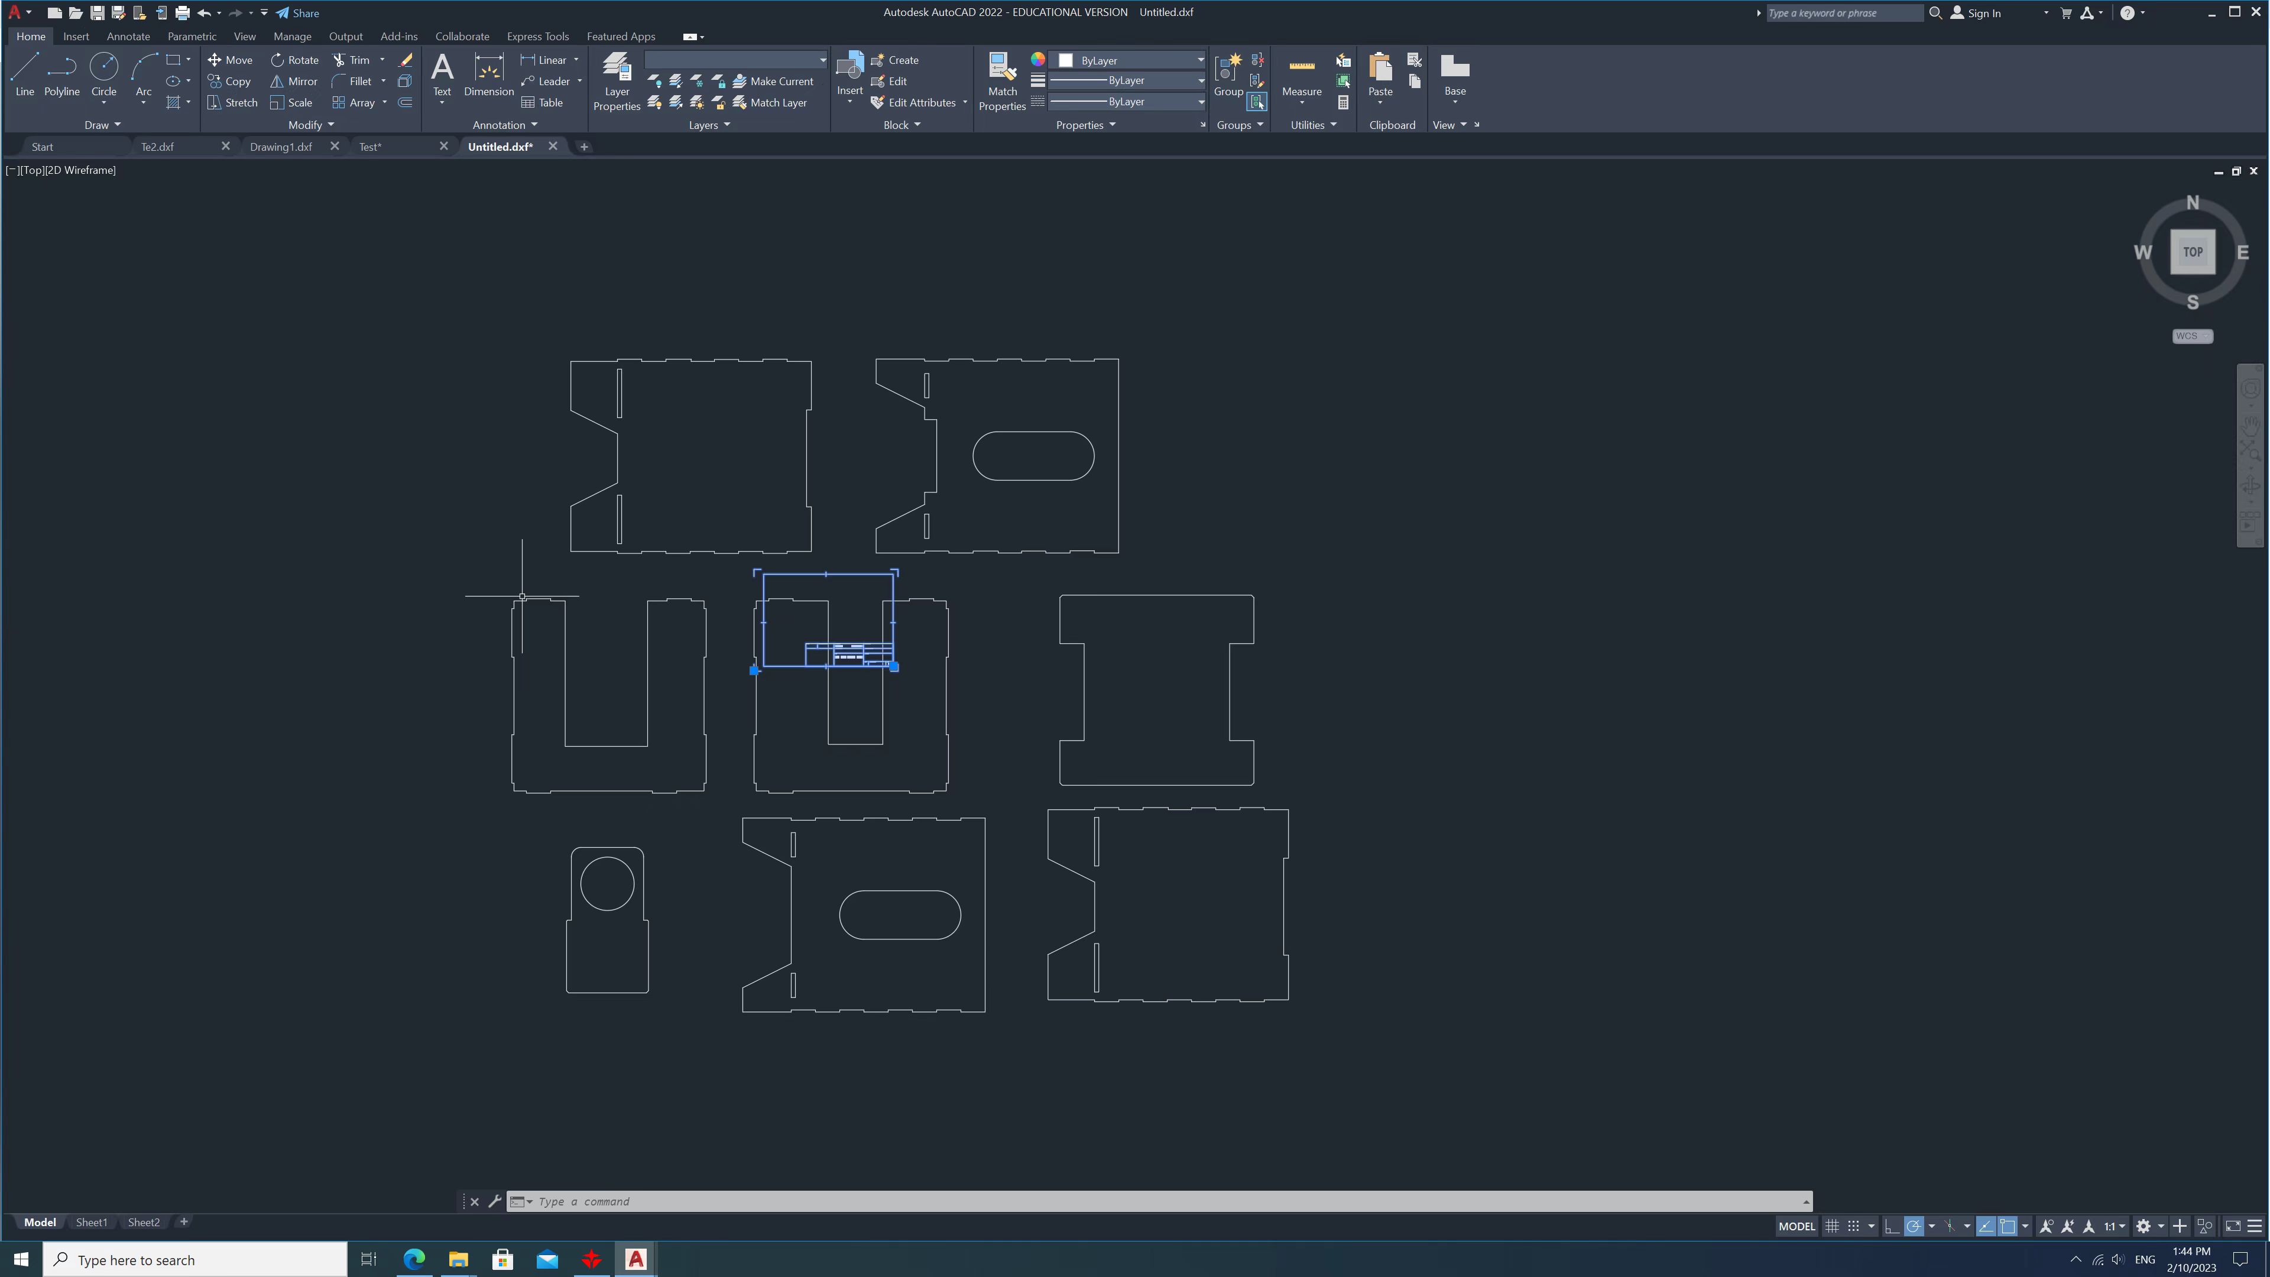Open the Parametric ribbon tab

pyautogui.click(x=191, y=36)
